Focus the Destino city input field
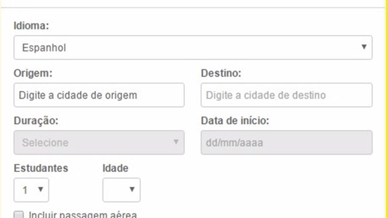 tap(286, 95)
